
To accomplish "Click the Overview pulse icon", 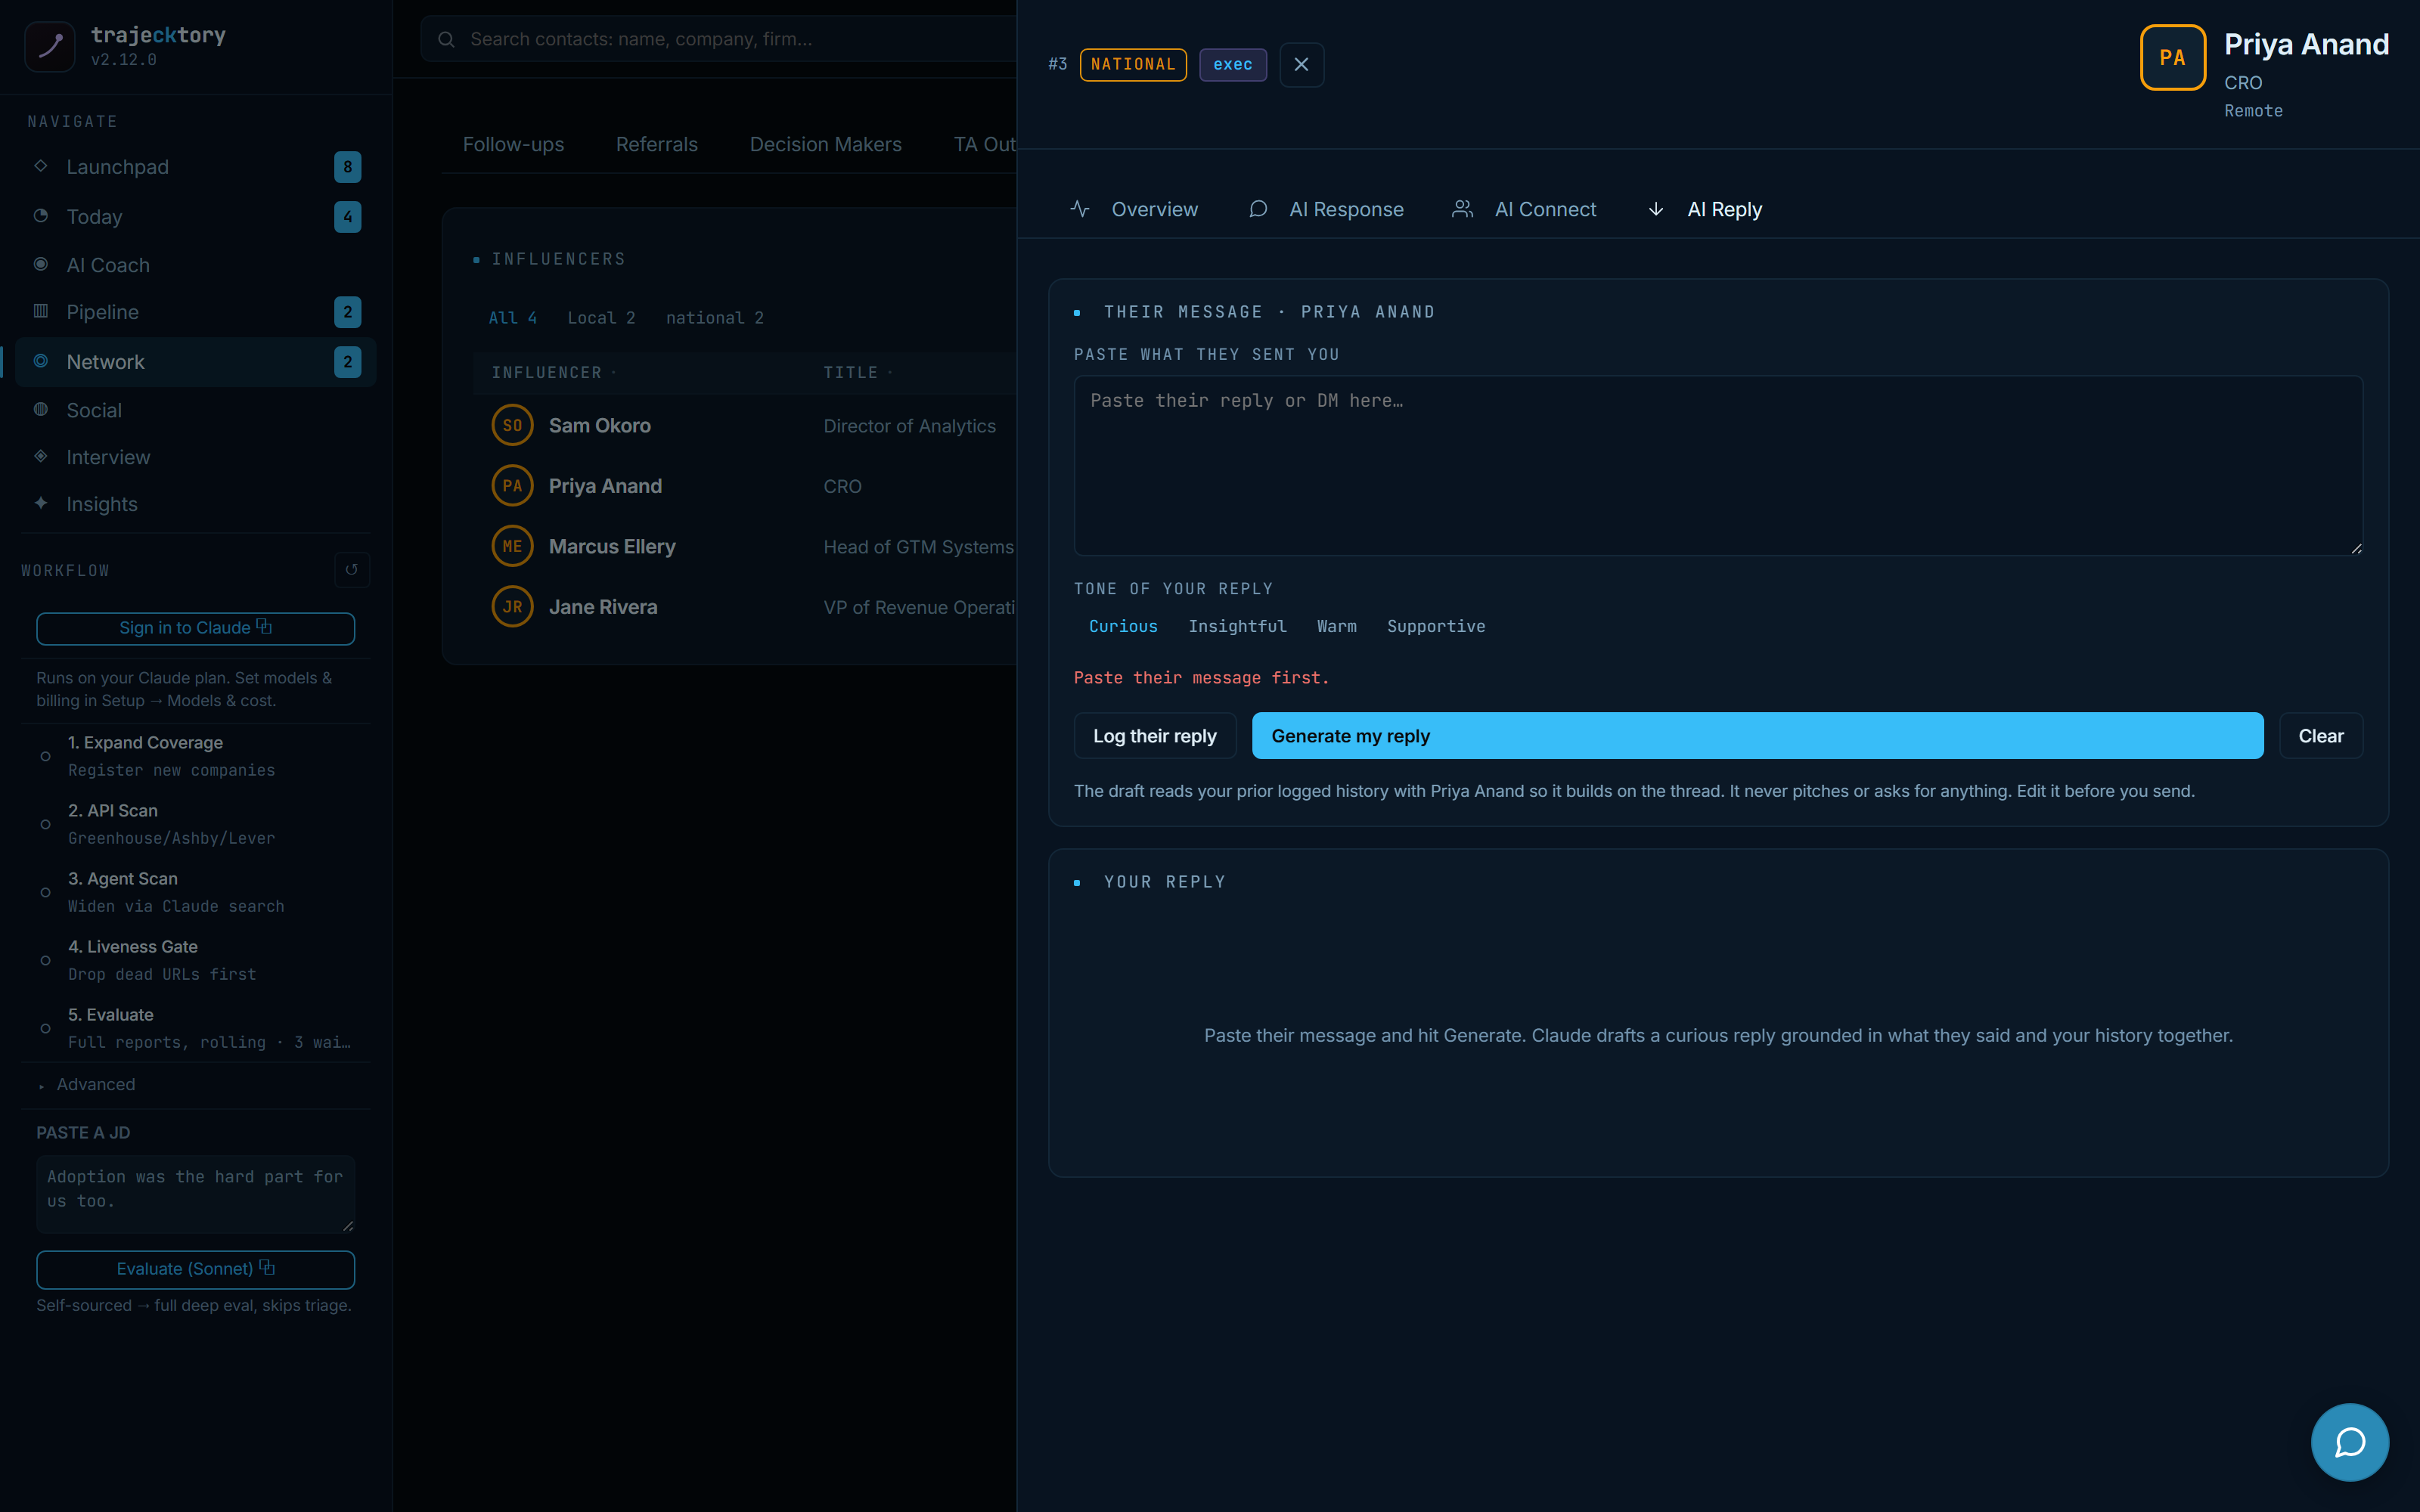I will pos(1080,209).
